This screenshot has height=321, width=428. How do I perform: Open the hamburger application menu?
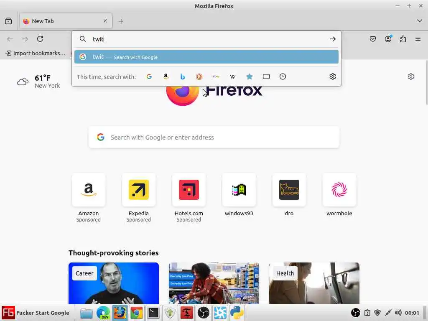click(418, 39)
